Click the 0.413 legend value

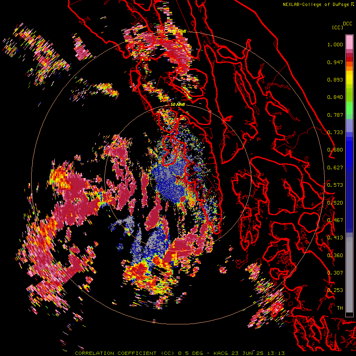click(335, 238)
